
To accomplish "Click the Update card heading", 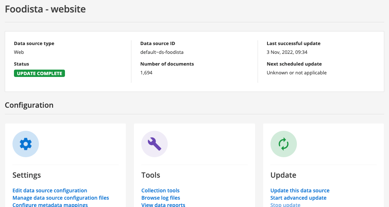I will 283,175.
